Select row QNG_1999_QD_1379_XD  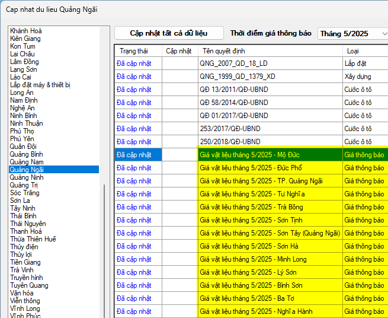click(251, 77)
